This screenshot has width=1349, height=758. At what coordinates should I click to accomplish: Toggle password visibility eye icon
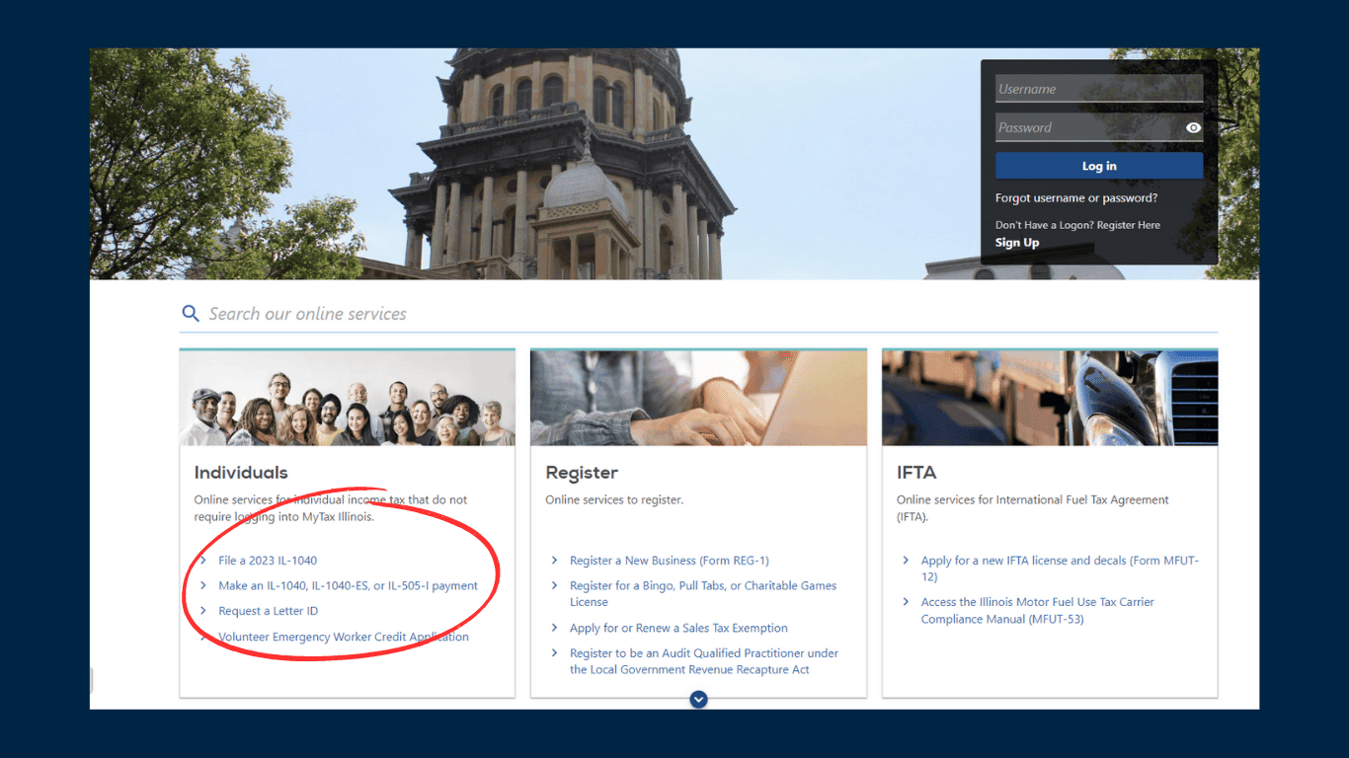point(1193,127)
